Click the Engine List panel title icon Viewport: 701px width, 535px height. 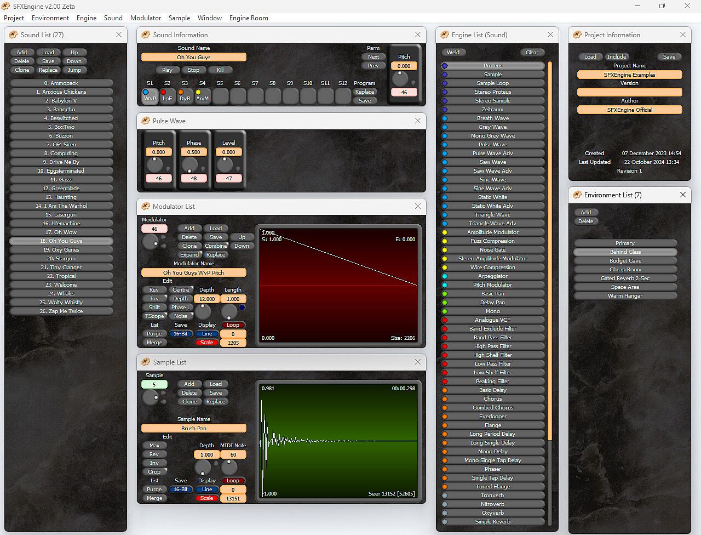(444, 35)
